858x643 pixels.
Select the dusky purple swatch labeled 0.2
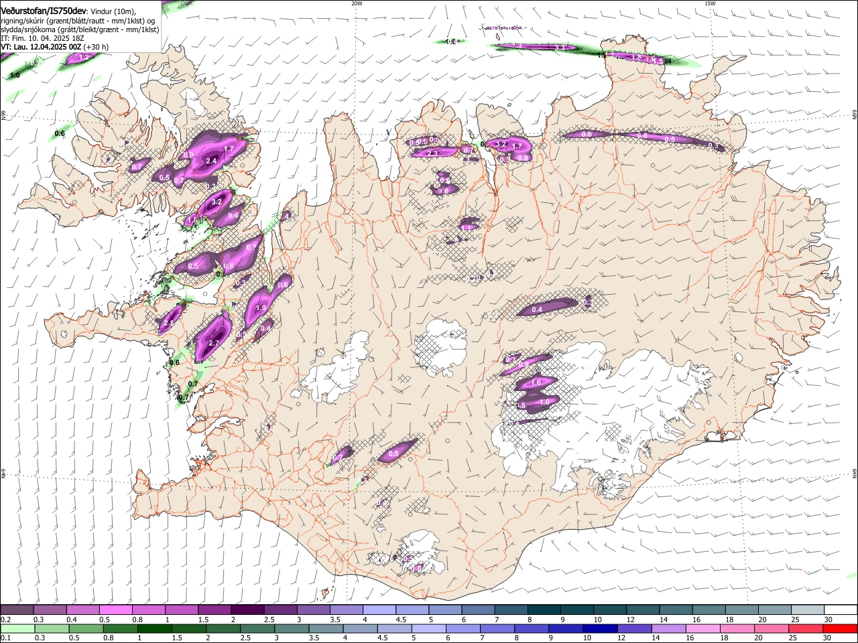(17, 610)
